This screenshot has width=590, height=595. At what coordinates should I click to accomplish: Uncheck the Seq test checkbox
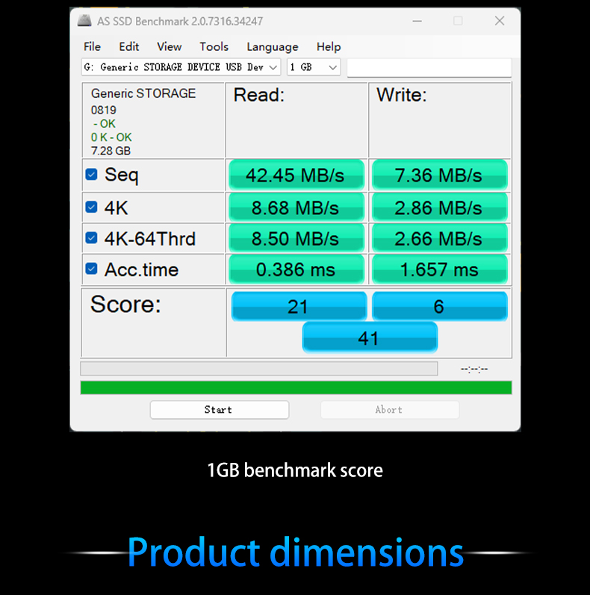point(91,175)
